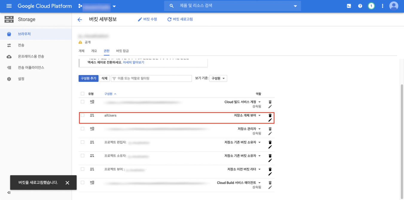Viewport: 404px width, 200px height.
Task: Delete the allUsers member with trash icon
Action: (x=270, y=115)
